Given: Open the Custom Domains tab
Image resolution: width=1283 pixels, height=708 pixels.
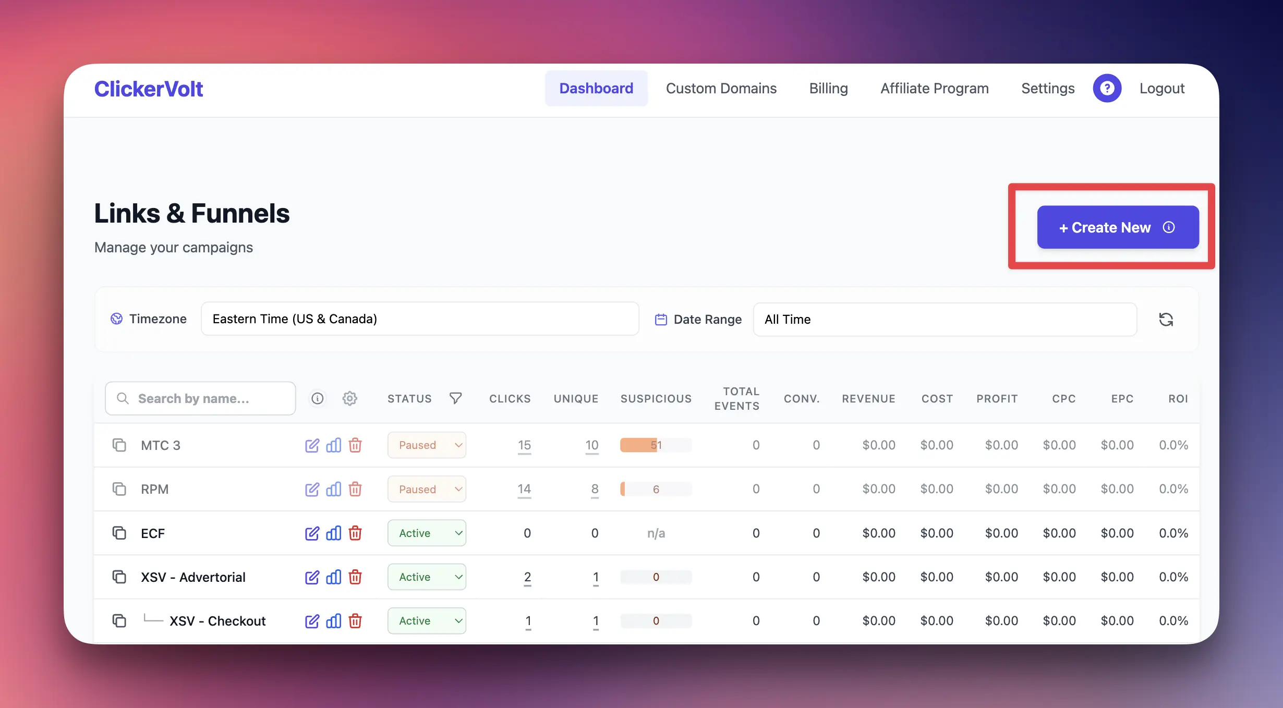Looking at the screenshot, I should click(721, 89).
